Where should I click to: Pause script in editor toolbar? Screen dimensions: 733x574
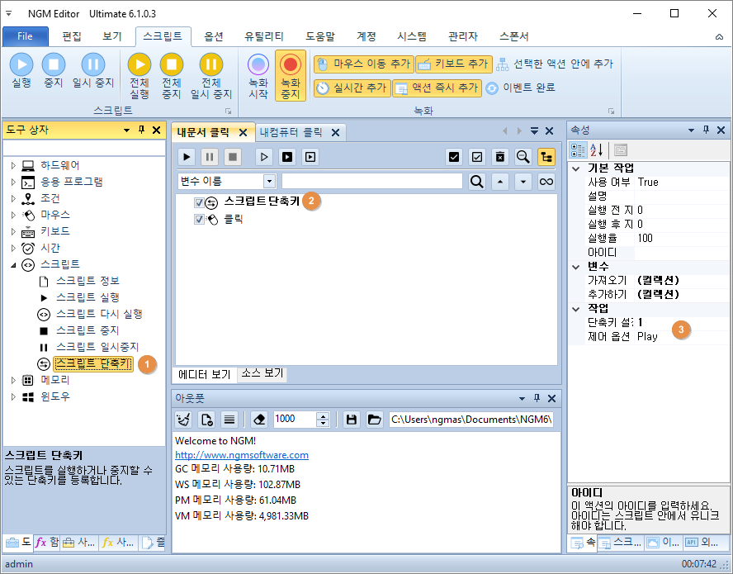(x=210, y=157)
